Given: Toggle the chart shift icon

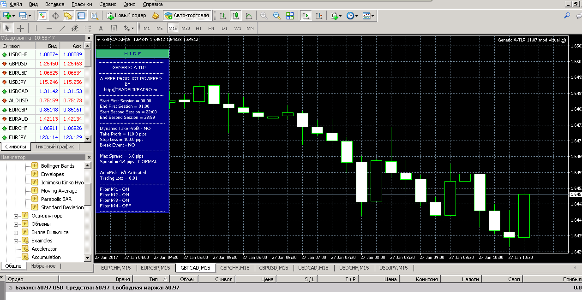Looking at the screenshot, I should [x=319, y=16].
